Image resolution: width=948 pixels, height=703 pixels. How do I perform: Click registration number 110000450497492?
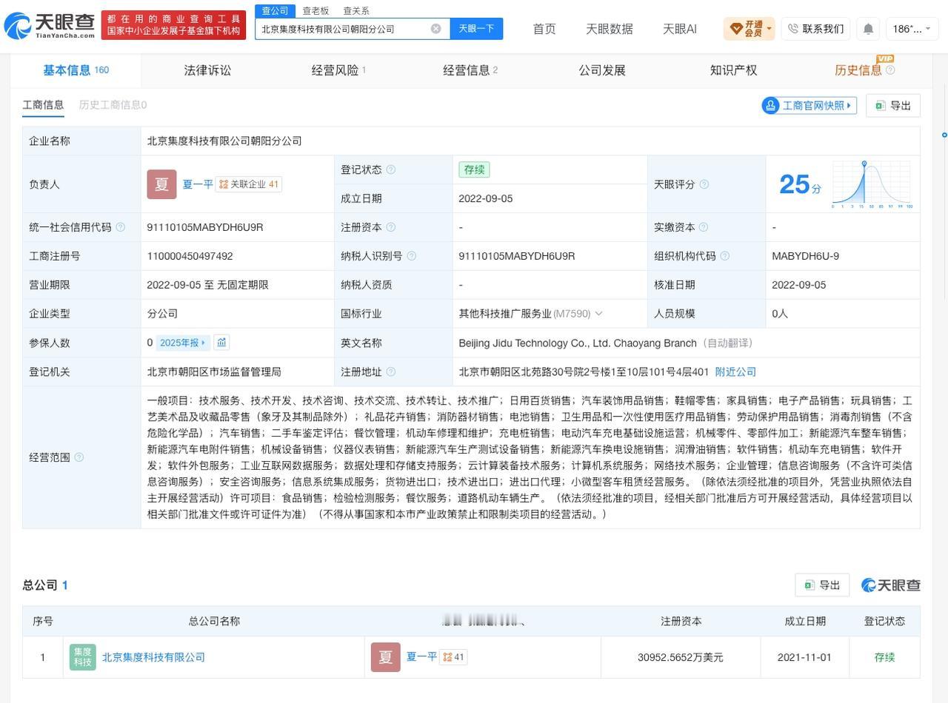pos(190,256)
